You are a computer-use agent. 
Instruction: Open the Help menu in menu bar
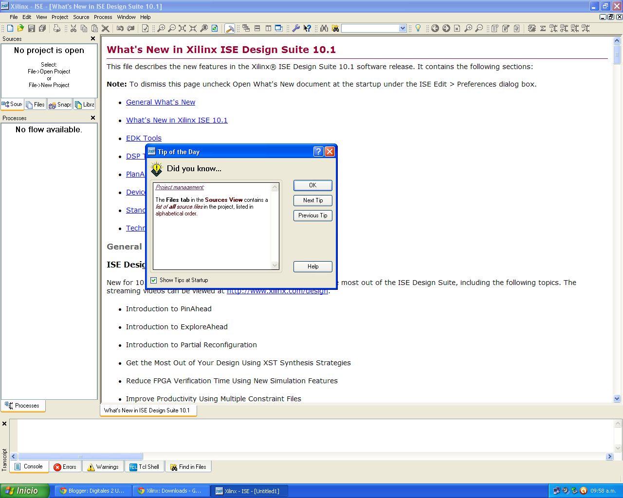[146, 17]
